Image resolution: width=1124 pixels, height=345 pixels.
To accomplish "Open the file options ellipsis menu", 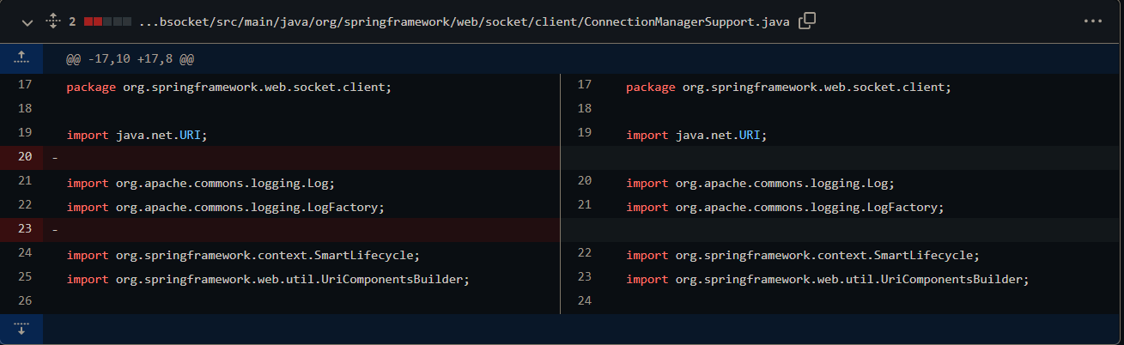I will point(1092,21).
